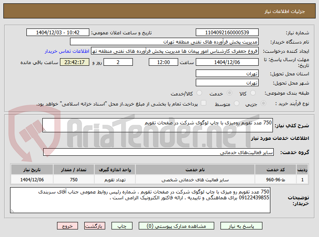Click the جزئیات اطلاعات نیاز page title
This screenshot has width=319, height=237.
[x=285, y=11]
